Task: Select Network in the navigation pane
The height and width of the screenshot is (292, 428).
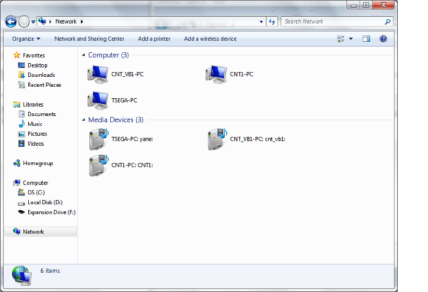Action: [x=40, y=232]
